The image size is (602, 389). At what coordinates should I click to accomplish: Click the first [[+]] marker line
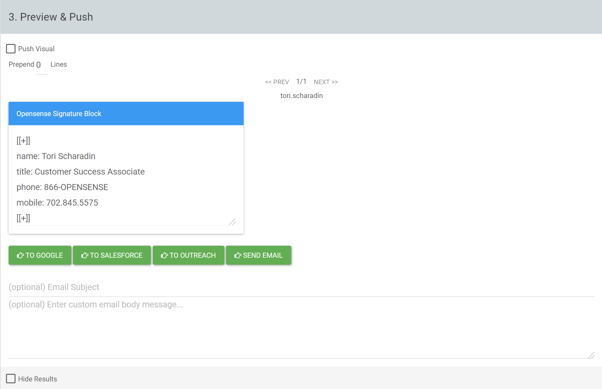click(x=23, y=141)
